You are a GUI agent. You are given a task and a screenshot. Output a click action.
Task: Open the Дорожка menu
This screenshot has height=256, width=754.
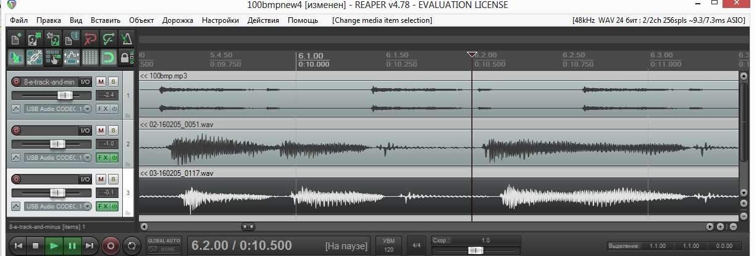(x=178, y=20)
